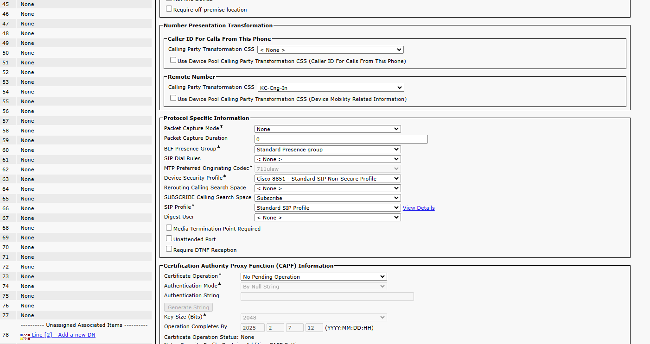The image size is (650, 344).
Task: Check Require DTMF Reception
Action: 169,249
